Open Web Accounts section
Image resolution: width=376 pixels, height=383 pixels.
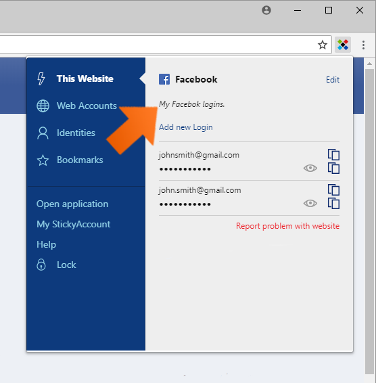(x=87, y=106)
